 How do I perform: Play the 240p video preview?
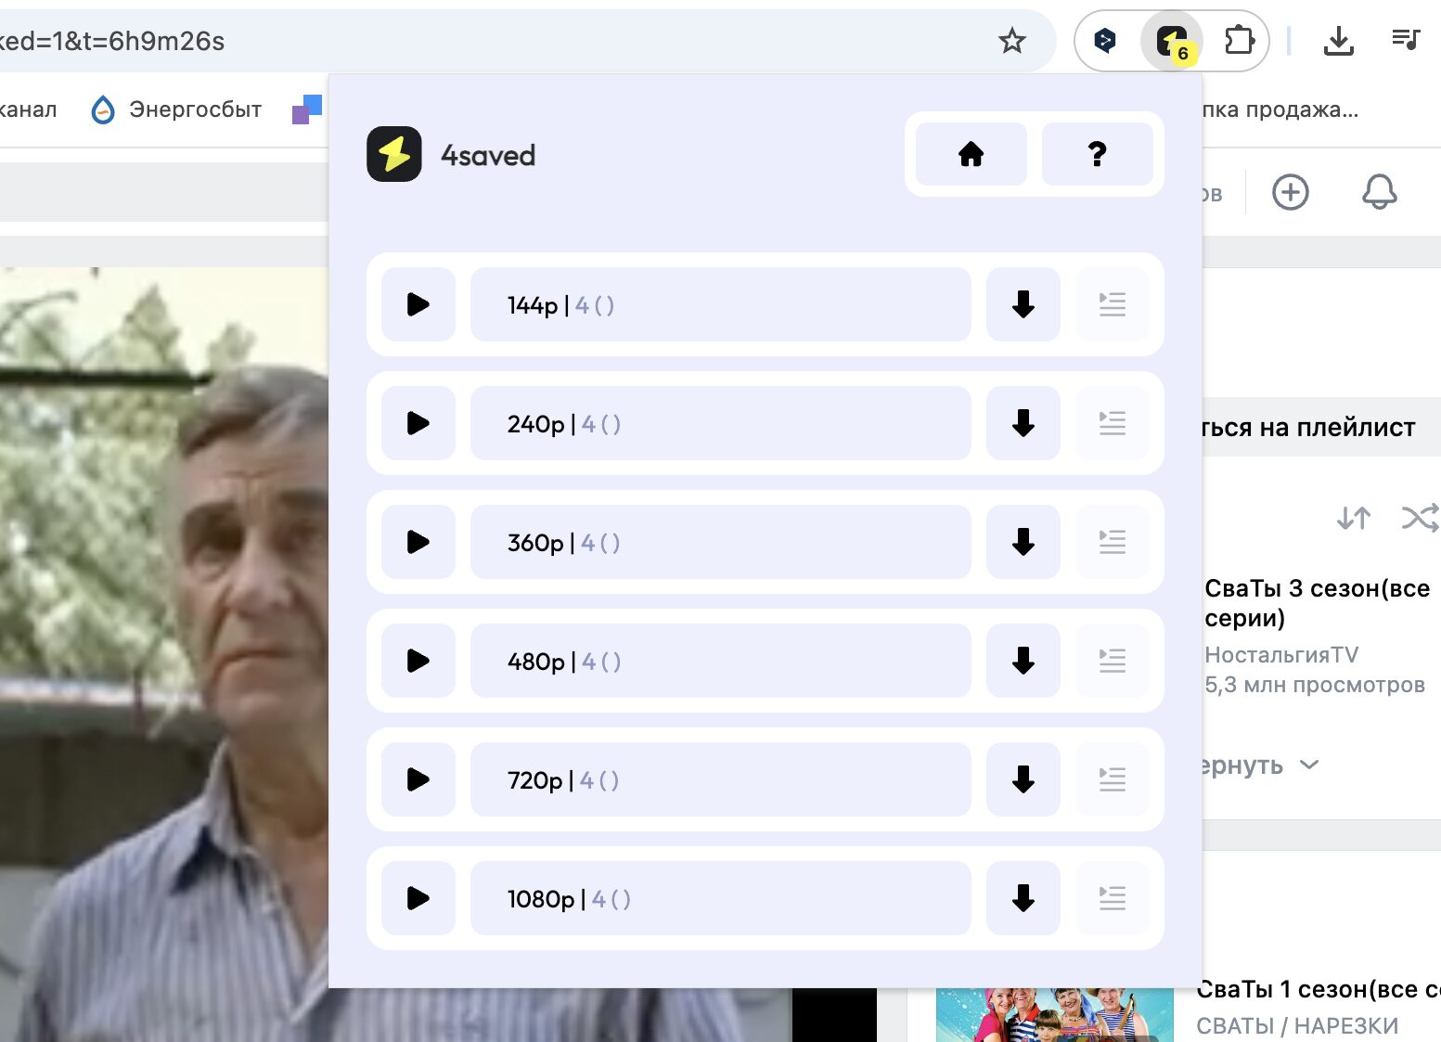(x=418, y=423)
